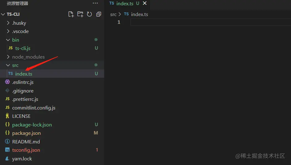291x165 pixels.
Task: Open commitlint.config.js file
Action: pyautogui.click(x=52, y=108)
